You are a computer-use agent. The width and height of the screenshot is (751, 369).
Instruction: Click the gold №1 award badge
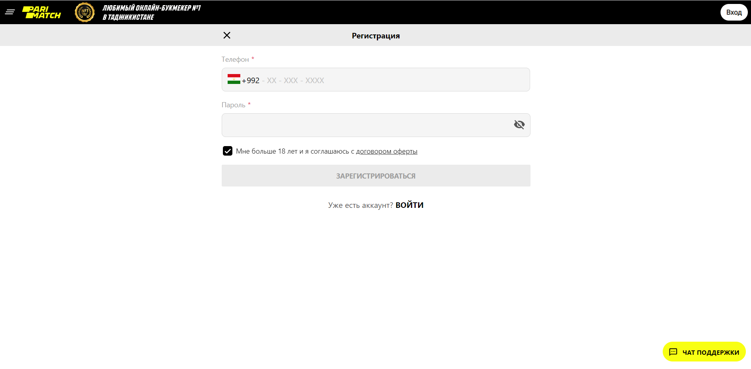(x=85, y=12)
